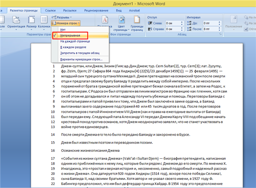Expand the Колонки dropdown arrow
Screen dimensions: 256x188
pos(44,30)
